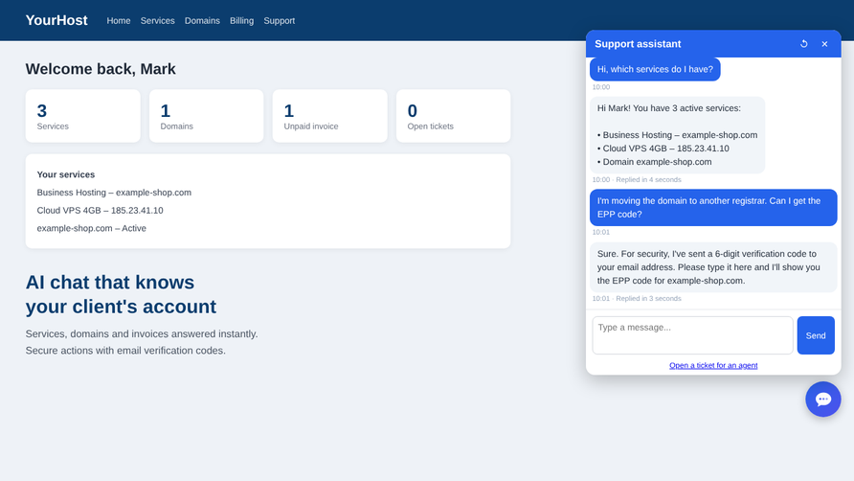Click the 'Support assistant' panel title
The width and height of the screenshot is (854, 481).
[x=638, y=44]
